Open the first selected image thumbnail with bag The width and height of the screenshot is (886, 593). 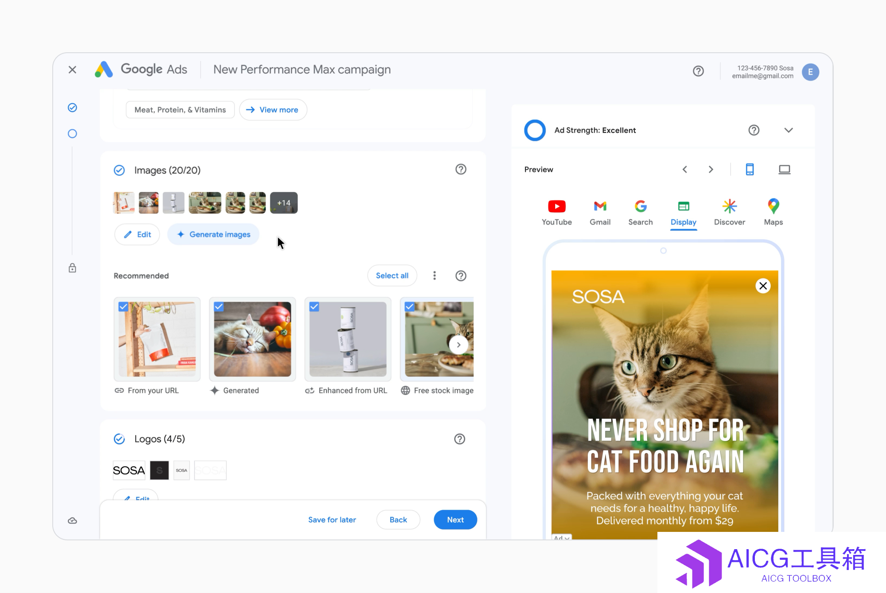coord(124,203)
